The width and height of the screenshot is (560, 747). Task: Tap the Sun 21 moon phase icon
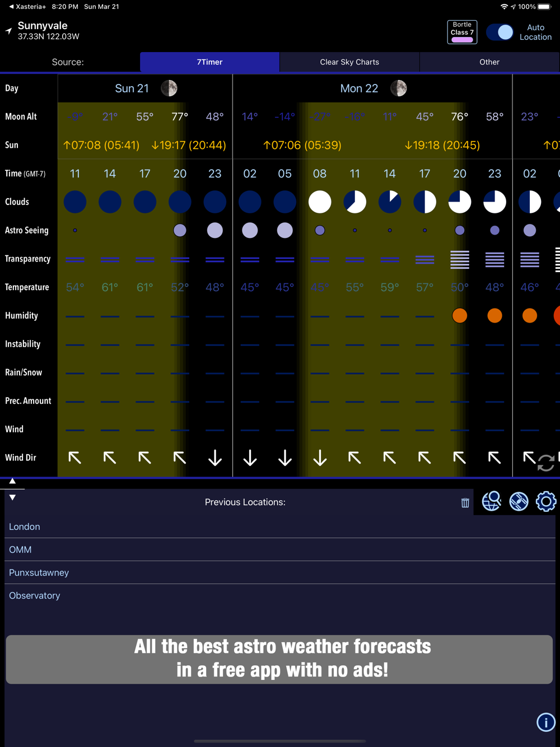(x=169, y=88)
